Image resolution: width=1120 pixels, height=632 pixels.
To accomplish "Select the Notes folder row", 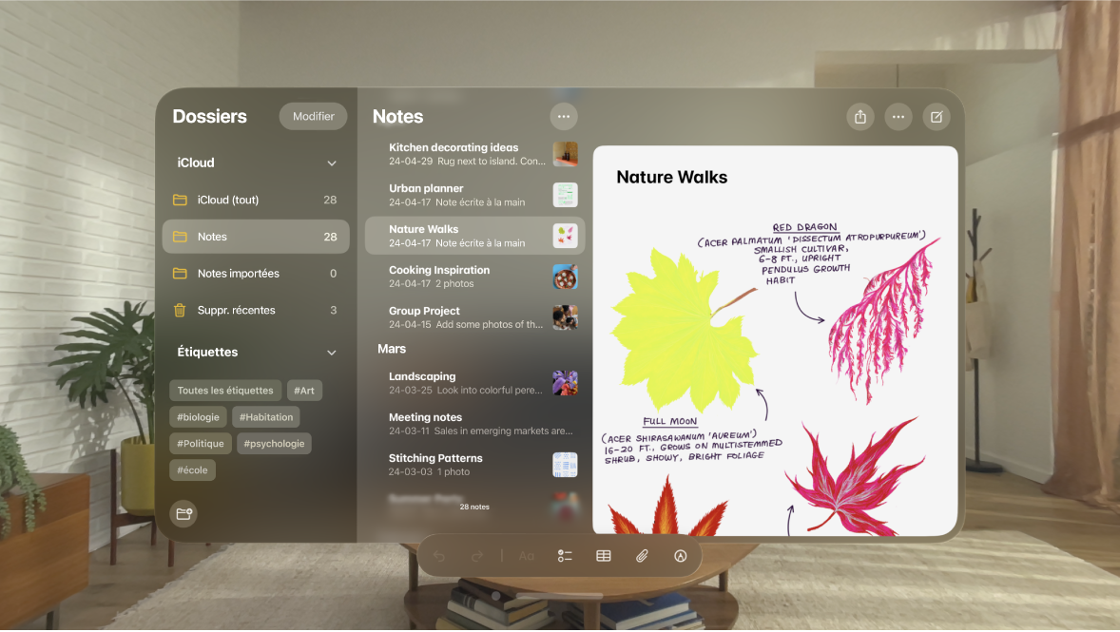I will (256, 237).
